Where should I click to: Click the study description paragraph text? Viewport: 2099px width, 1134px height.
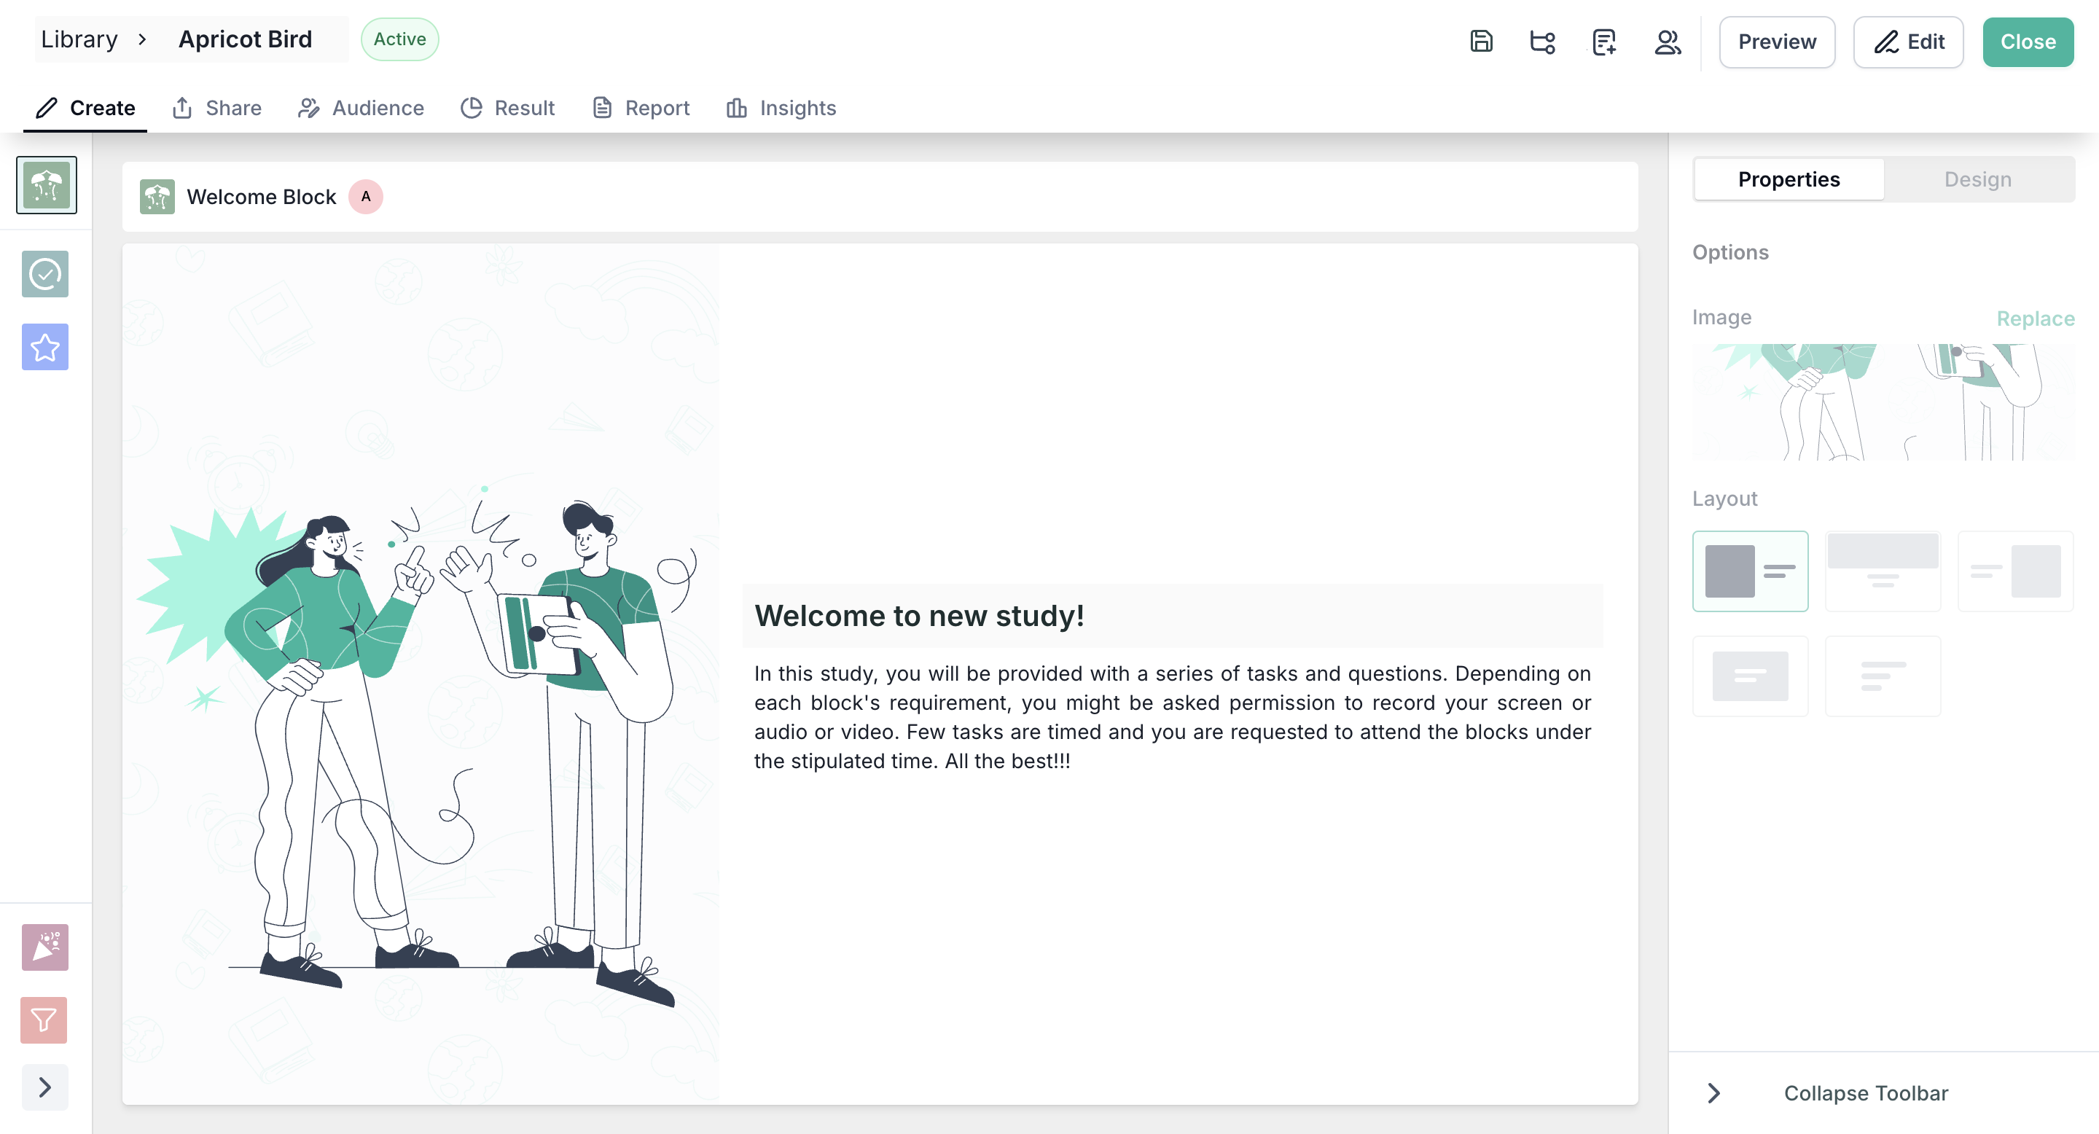pyautogui.click(x=1172, y=717)
